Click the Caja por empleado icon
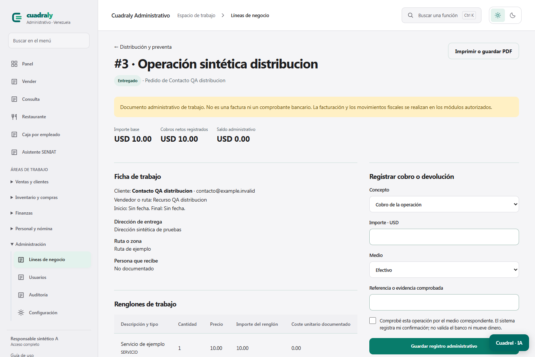 14,135
